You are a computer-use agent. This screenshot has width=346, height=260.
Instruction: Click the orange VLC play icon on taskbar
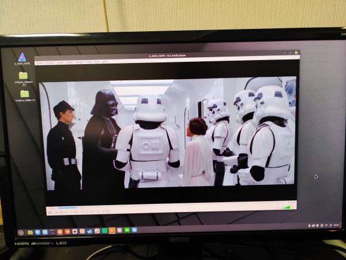click(112, 231)
